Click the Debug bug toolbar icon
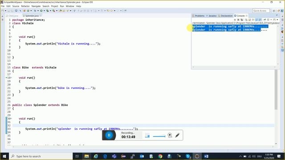 [x=35, y=11]
